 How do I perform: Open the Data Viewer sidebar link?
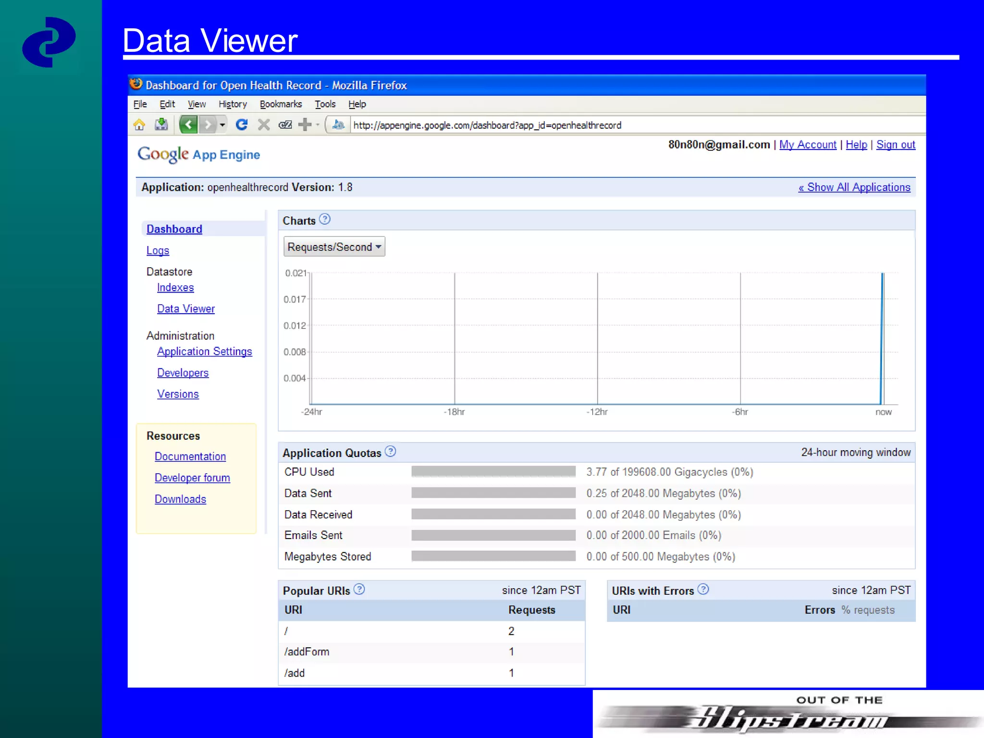186,309
